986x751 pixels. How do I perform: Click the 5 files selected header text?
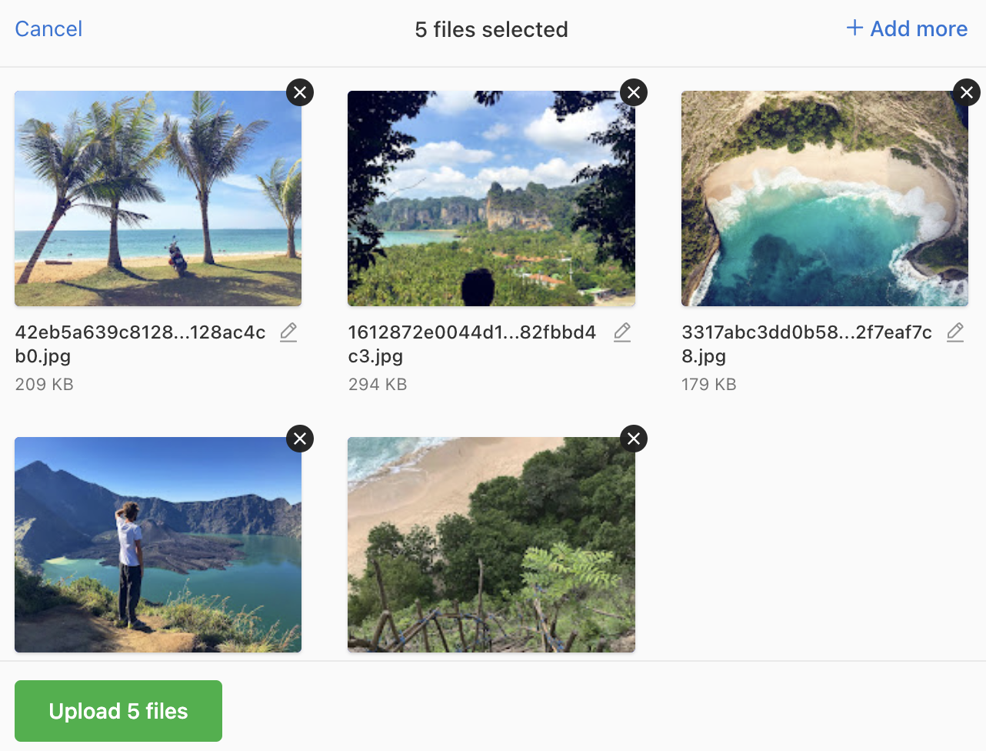tap(492, 29)
